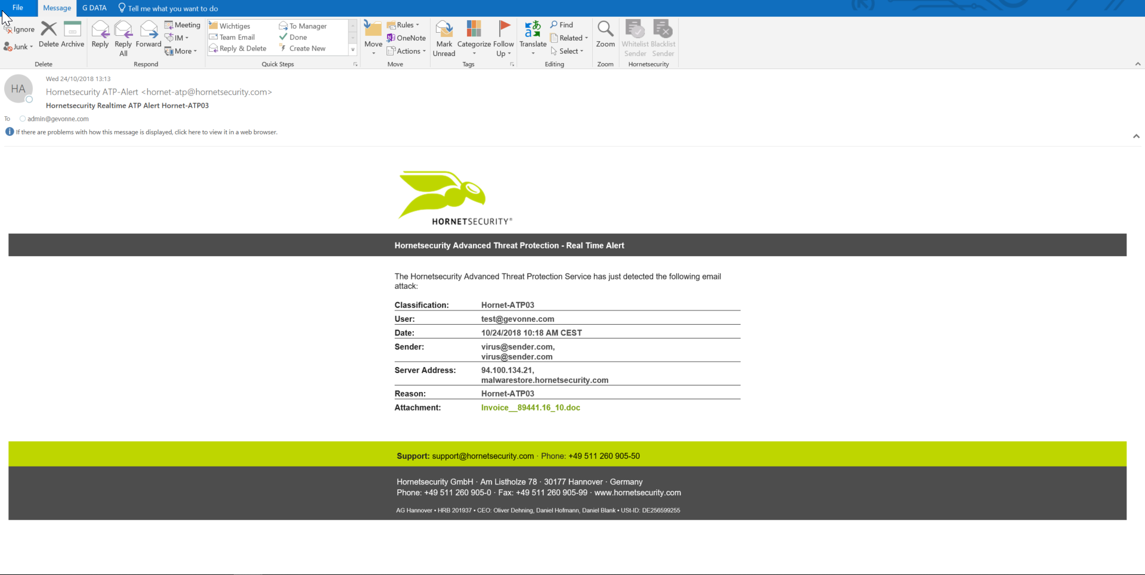Open the File tab
The height and width of the screenshot is (575, 1145).
[18, 8]
